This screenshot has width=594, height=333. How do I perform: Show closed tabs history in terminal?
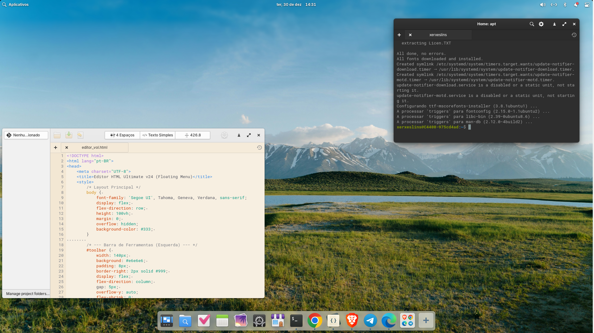[574, 35]
